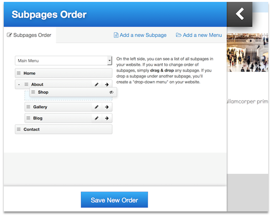
Task: Click the arrow icon on About row
Action: coord(107,84)
